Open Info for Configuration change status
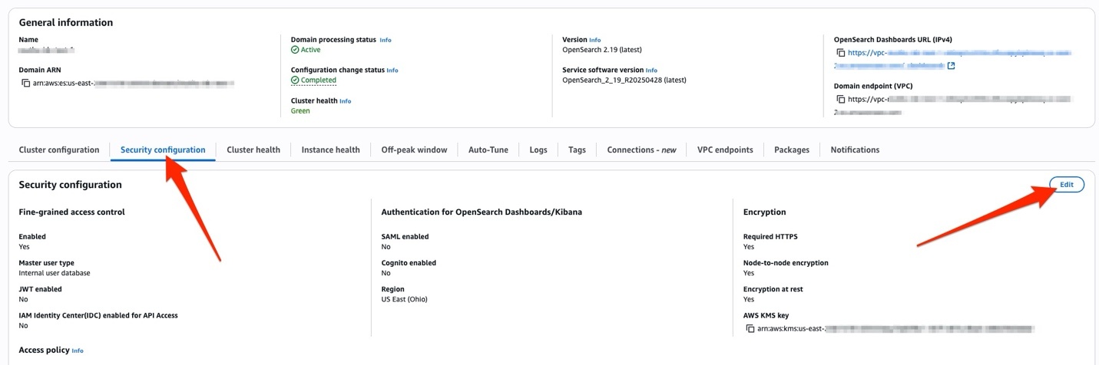The width and height of the screenshot is (1099, 365). click(x=392, y=71)
